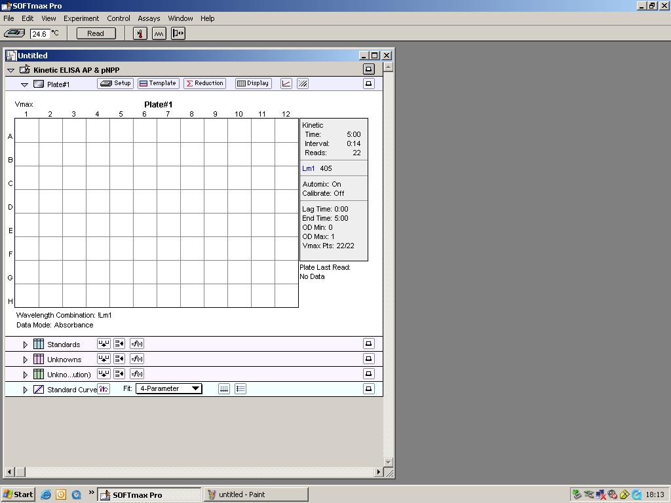Open the Control menu
671x503 pixels.
point(119,18)
